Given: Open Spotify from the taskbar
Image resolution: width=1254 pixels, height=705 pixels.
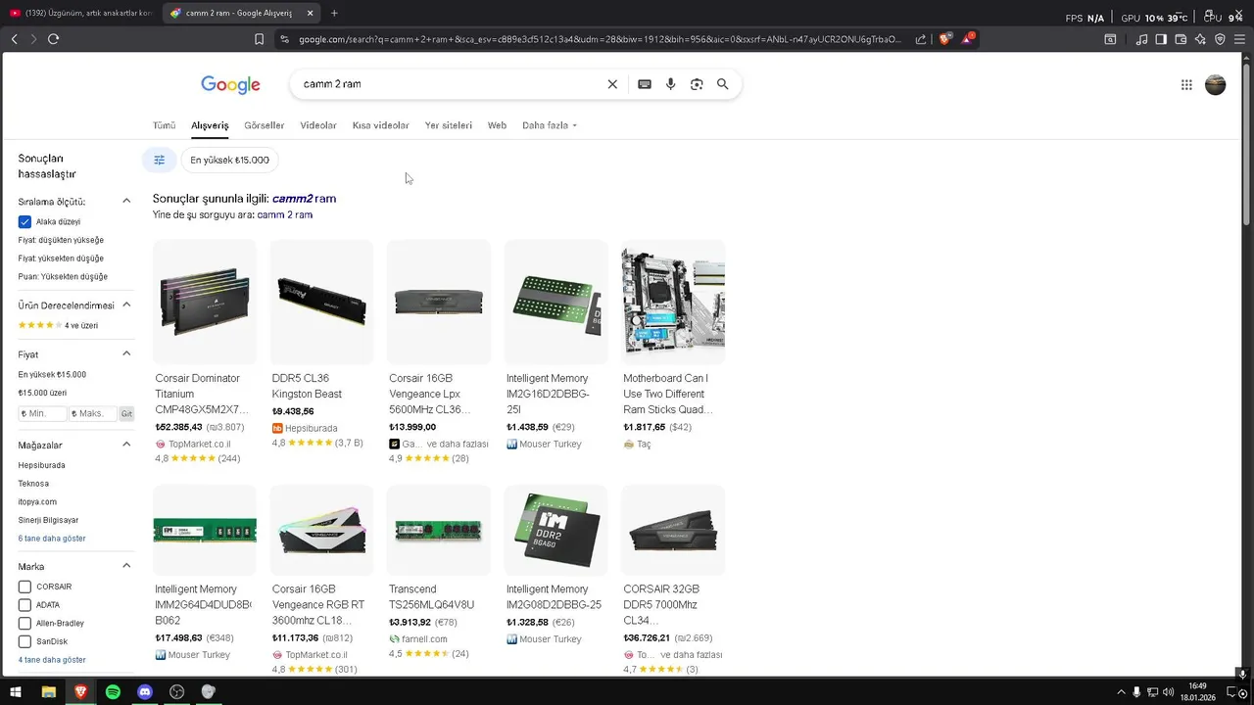Looking at the screenshot, I should click(x=113, y=691).
